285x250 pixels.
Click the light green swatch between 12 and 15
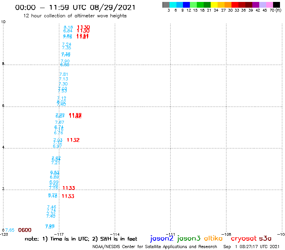tap(193, 5)
